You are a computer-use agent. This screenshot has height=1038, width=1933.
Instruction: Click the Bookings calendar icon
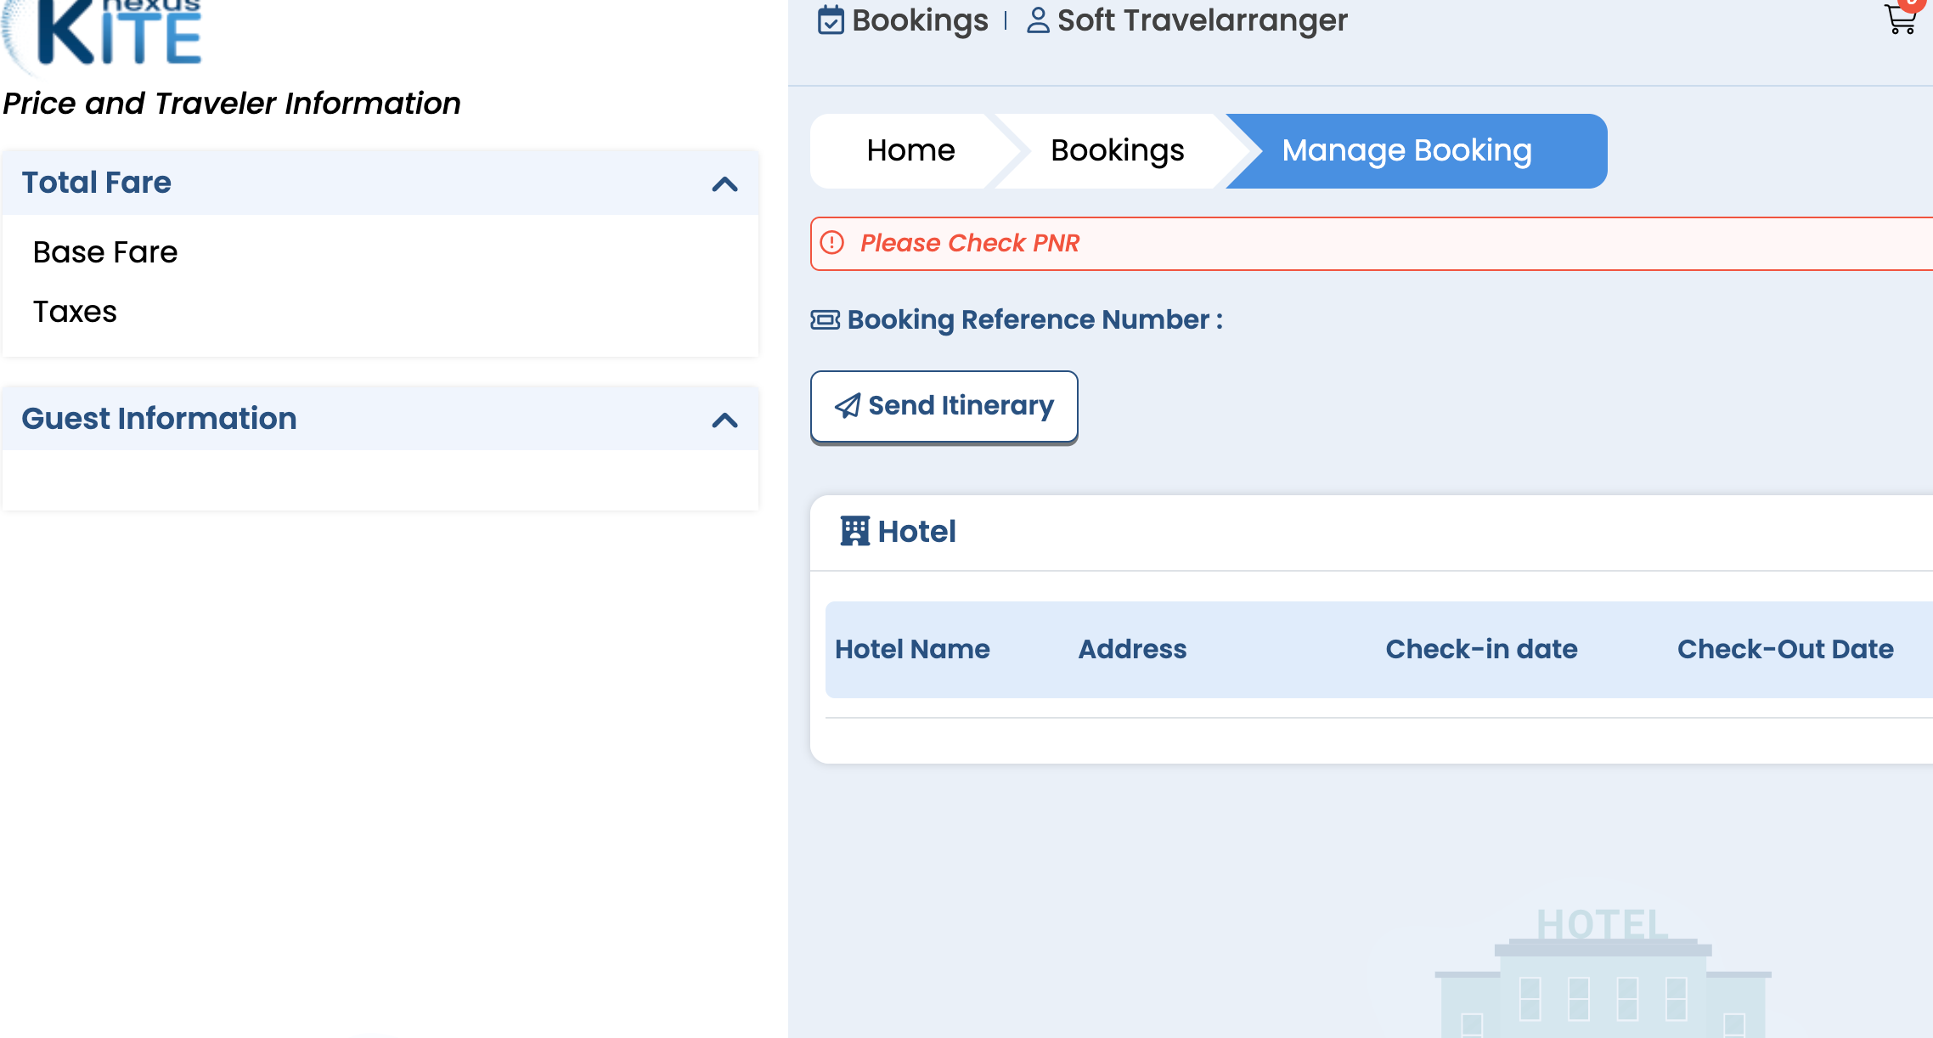pos(831,20)
